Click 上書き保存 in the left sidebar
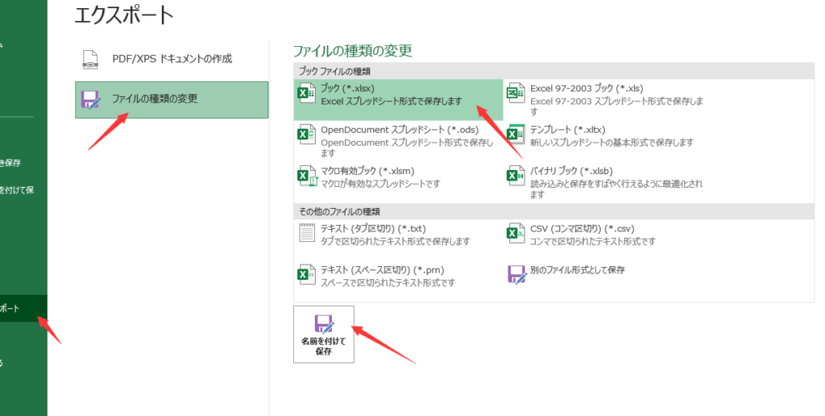The height and width of the screenshot is (416, 825). tap(11, 163)
